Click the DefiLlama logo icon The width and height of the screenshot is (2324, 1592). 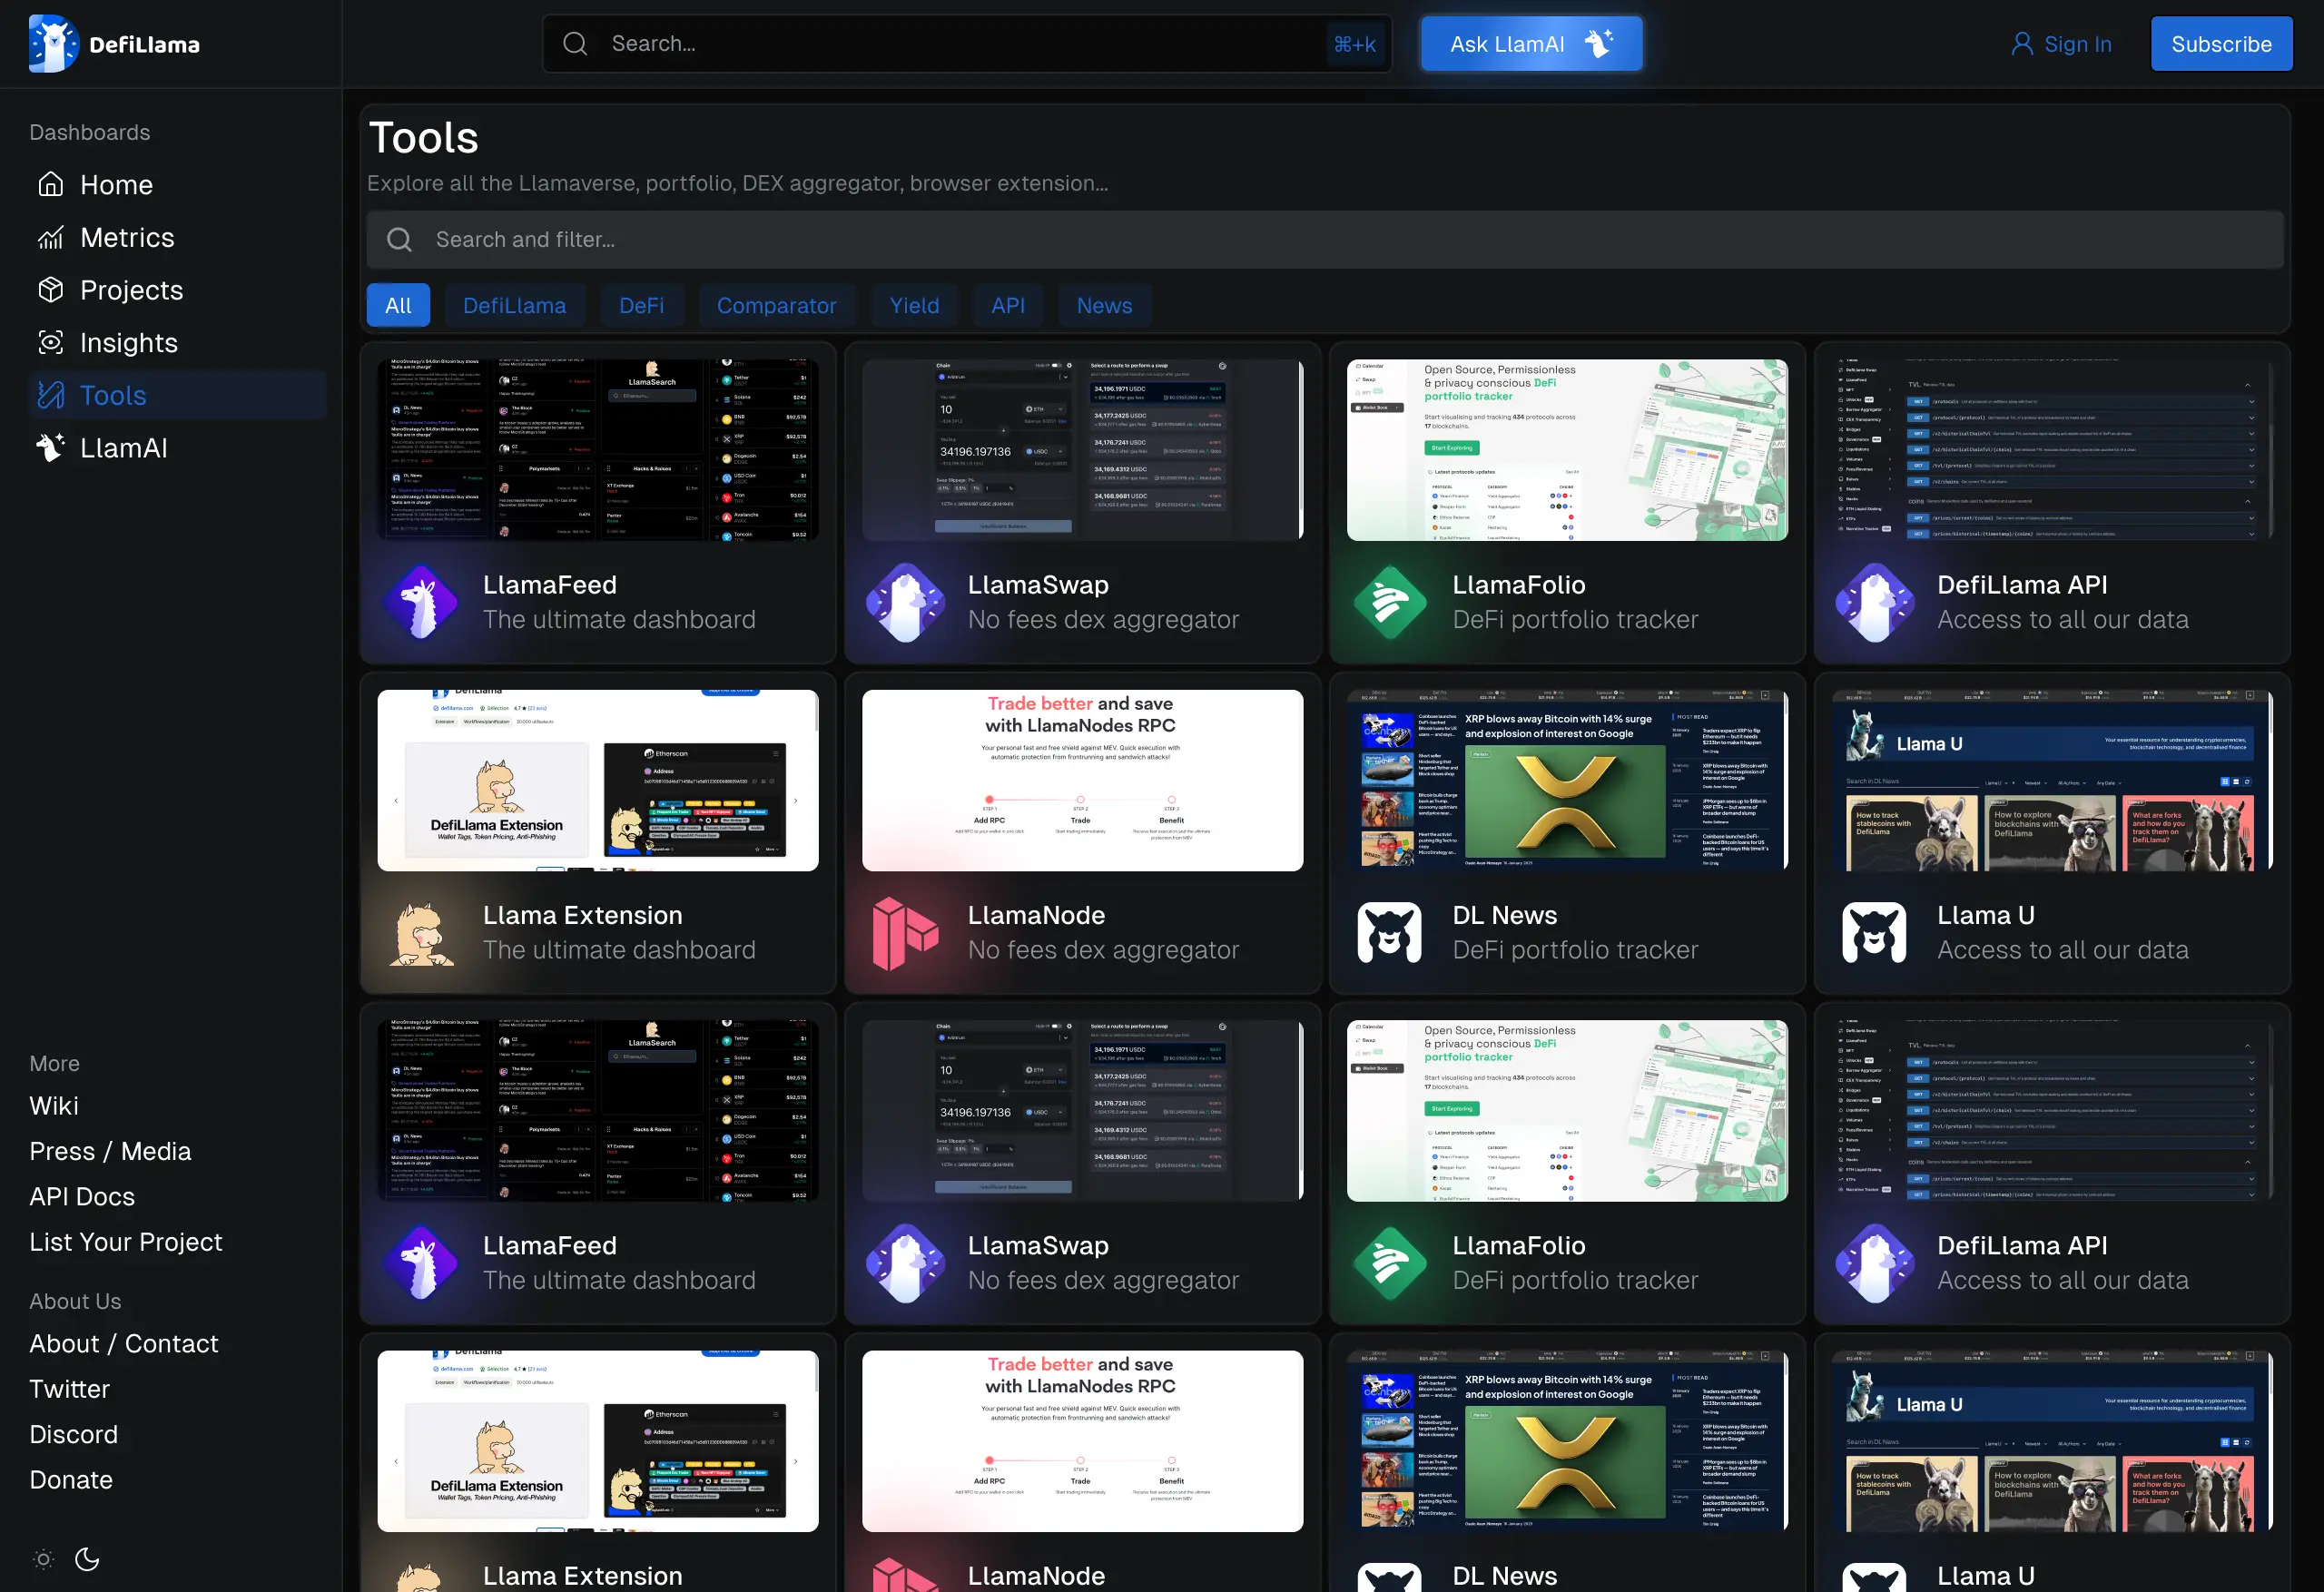[x=53, y=44]
